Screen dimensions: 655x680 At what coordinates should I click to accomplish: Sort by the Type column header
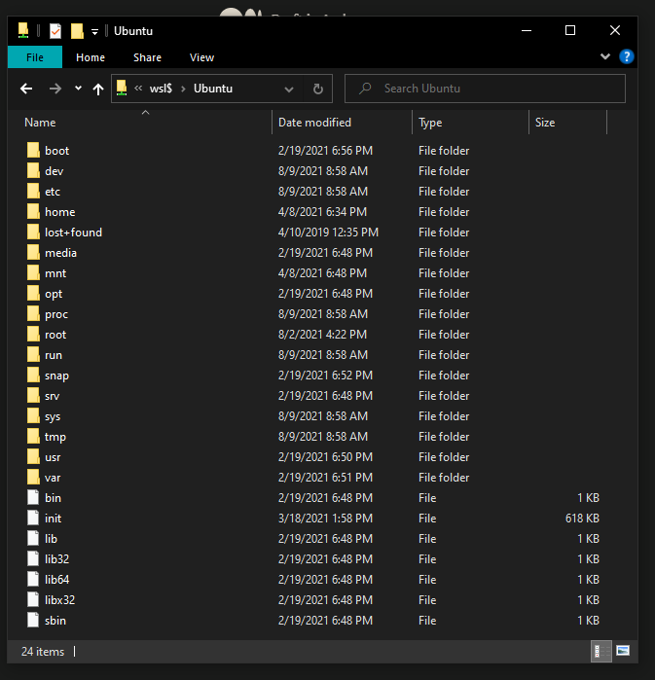click(430, 123)
